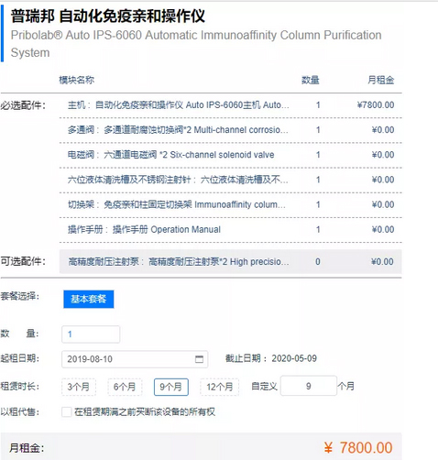Click the 月租金 column header
This screenshot has width=438, height=460.
pyautogui.click(x=380, y=80)
